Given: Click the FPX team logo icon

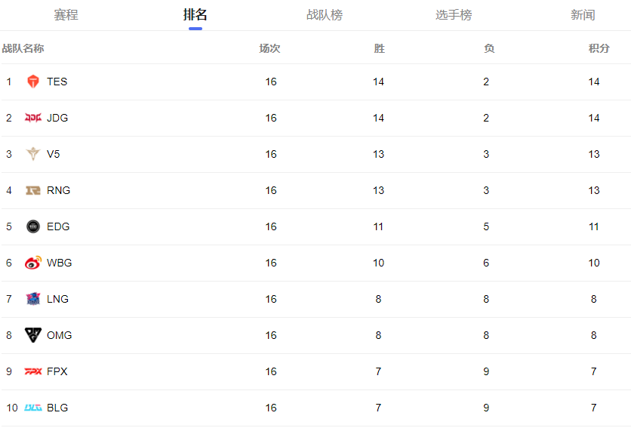Looking at the screenshot, I should click(33, 371).
